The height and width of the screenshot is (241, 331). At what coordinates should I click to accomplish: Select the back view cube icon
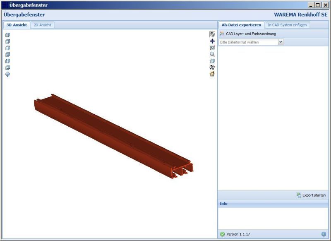coord(7,55)
